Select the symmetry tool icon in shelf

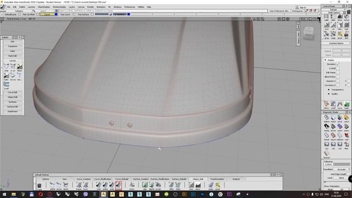(x=132, y=185)
